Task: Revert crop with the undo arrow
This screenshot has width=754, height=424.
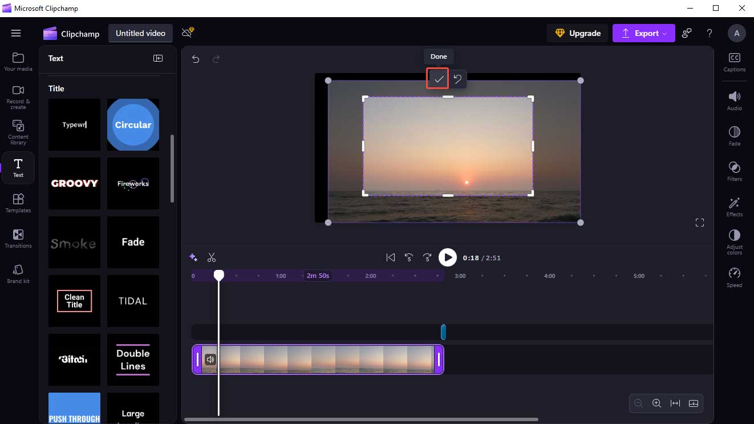Action: point(457,79)
